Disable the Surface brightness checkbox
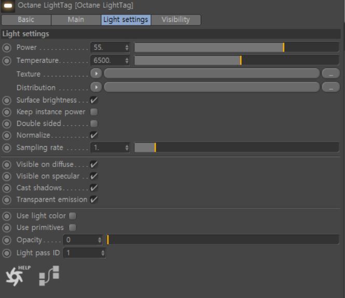 [94, 100]
